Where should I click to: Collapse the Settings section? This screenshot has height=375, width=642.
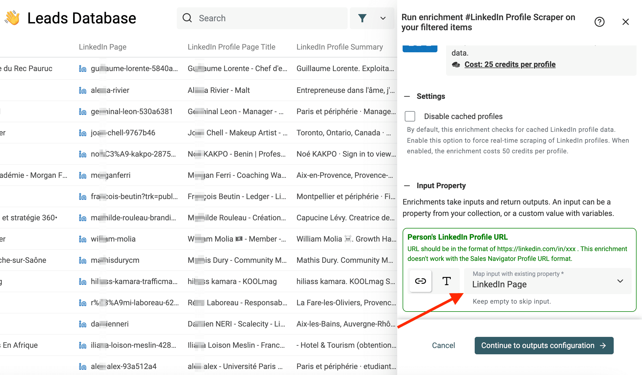coord(407,96)
